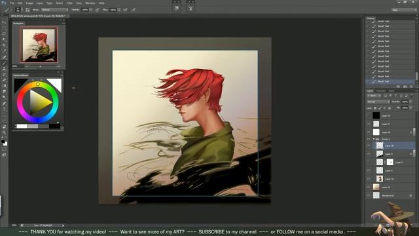
Task: Open the File menu
Action: point(12,3)
